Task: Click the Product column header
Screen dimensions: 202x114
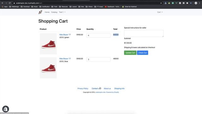Action: [x=43, y=29]
